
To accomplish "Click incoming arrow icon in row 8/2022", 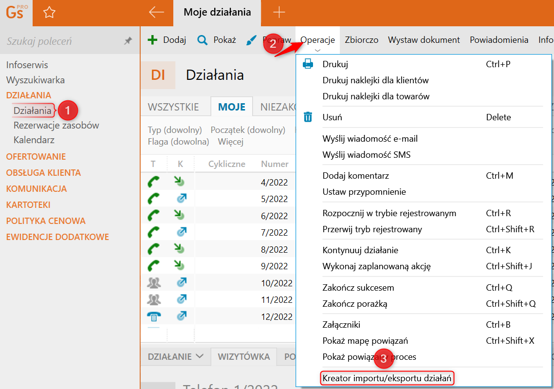I will coord(180,249).
